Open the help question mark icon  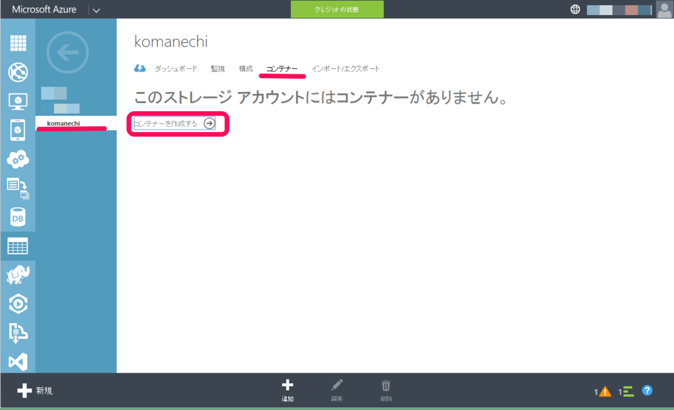(x=648, y=391)
